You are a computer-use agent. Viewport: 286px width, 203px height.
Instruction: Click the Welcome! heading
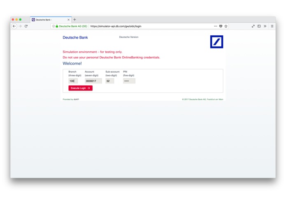[x=72, y=64]
